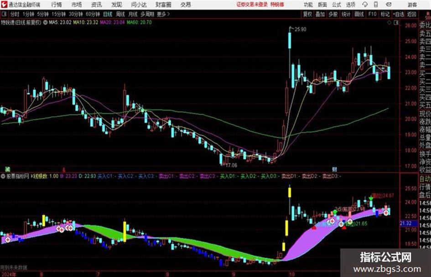The height and width of the screenshot is (277, 431).
Task: Click the customer service headset icon
Action: [x=365, y=5]
